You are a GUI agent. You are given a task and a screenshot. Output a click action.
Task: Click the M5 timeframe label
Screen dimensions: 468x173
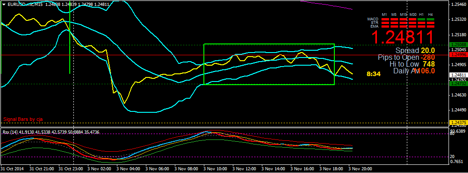click(x=394, y=14)
